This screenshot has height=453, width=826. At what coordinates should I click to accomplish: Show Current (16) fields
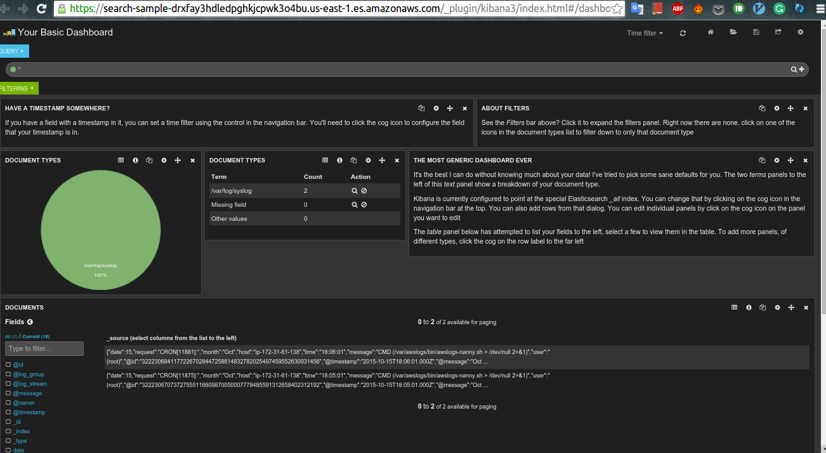[x=36, y=337]
